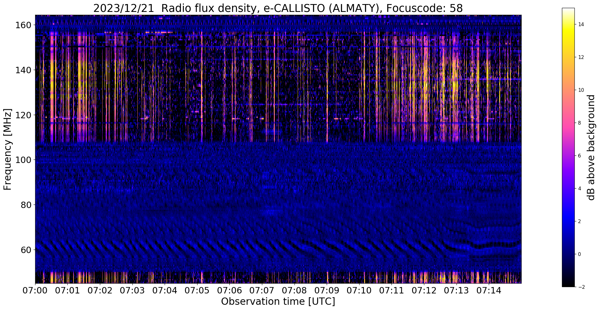Click the colorbar tick label 8

(x=580, y=123)
